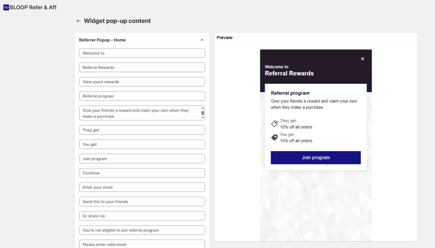Viewport: 435px width, 248px height.
Task: Click the Please enter valid email field
Action: (142, 244)
